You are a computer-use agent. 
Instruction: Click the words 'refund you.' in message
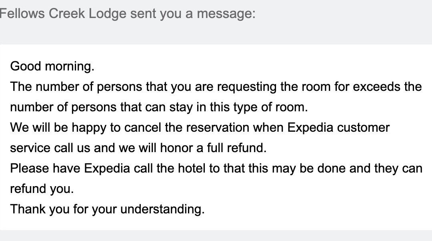[42, 189]
